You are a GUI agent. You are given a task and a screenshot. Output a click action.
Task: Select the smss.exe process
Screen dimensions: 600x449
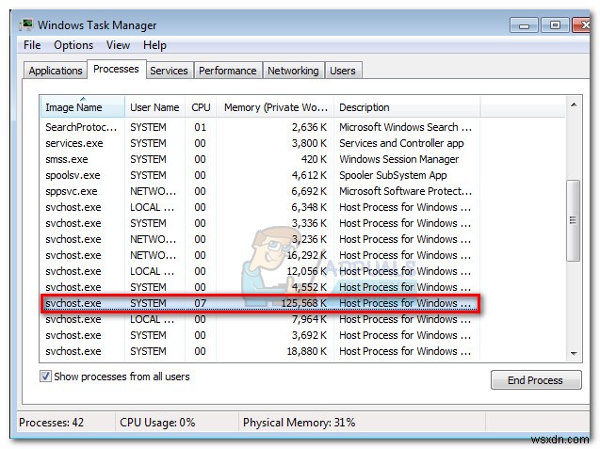(x=260, y=159)
